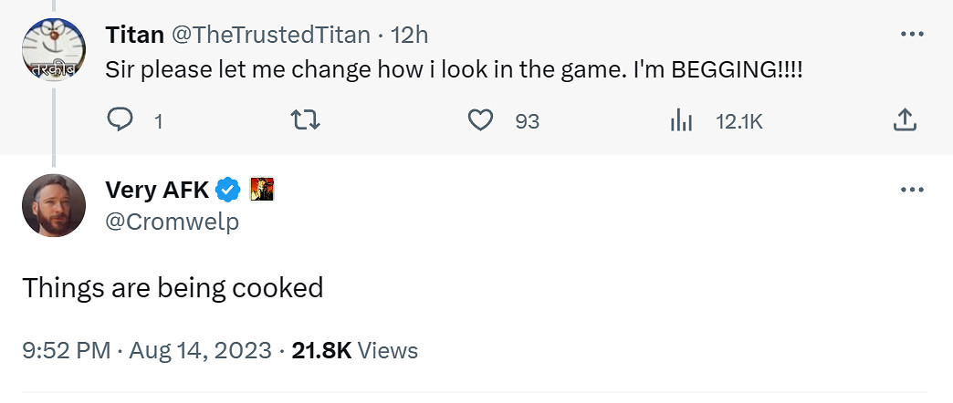
Task: Click the blue verified badge beside Very AFK
Action: (x=227, y=190)
